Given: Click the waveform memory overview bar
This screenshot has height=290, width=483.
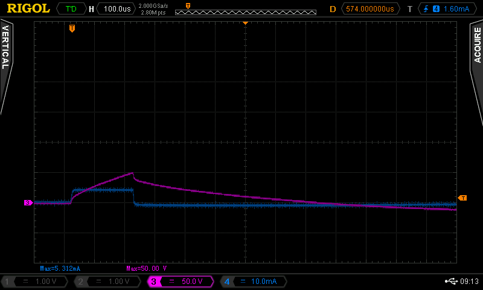Looking at the screenshot, I should (x=245, y=11).
